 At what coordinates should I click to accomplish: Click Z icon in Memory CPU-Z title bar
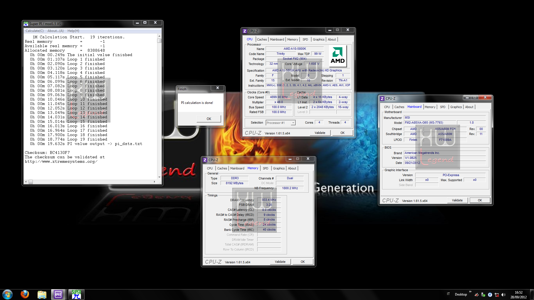coord(205,160)
